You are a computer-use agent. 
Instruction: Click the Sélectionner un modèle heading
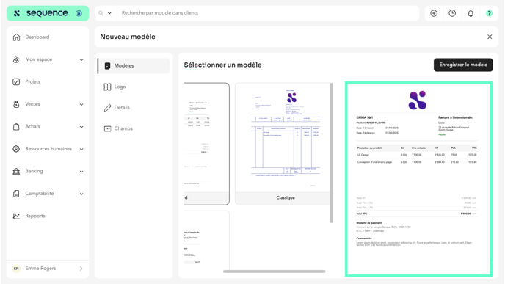pyautogui.click(x=222, y=65)
